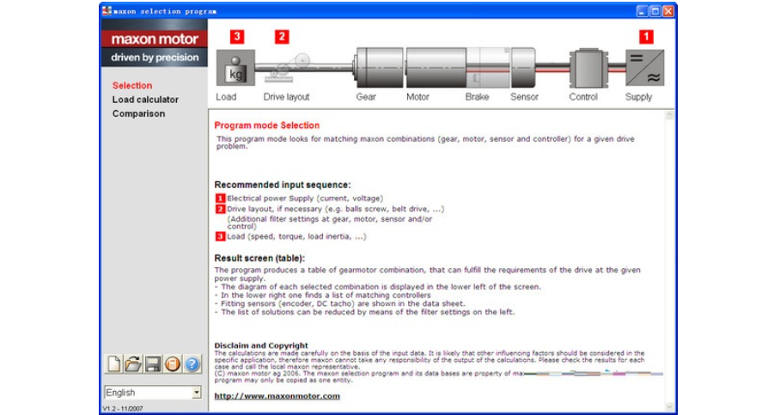Switch to Selection program mode
Image resolution: width=768 pixels, height=415 pixels.
pyautogui.click(x=132, y=86)
